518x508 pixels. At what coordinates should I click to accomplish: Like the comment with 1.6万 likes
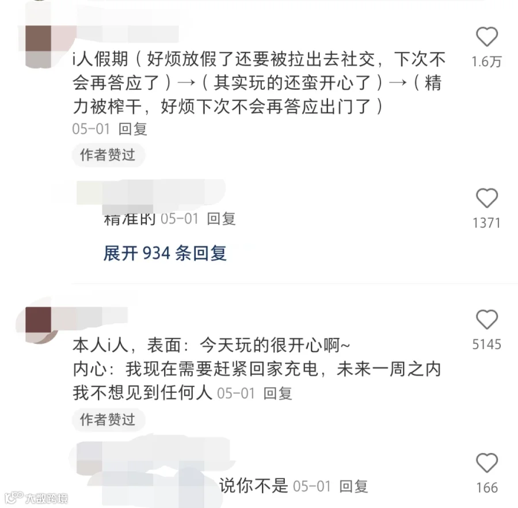[x=486, y=37]
